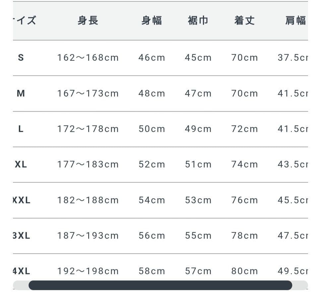This screenshot has width=321, height=297.
Task: Click the 192～198cm height cell
Action: [x=88, y=271]
